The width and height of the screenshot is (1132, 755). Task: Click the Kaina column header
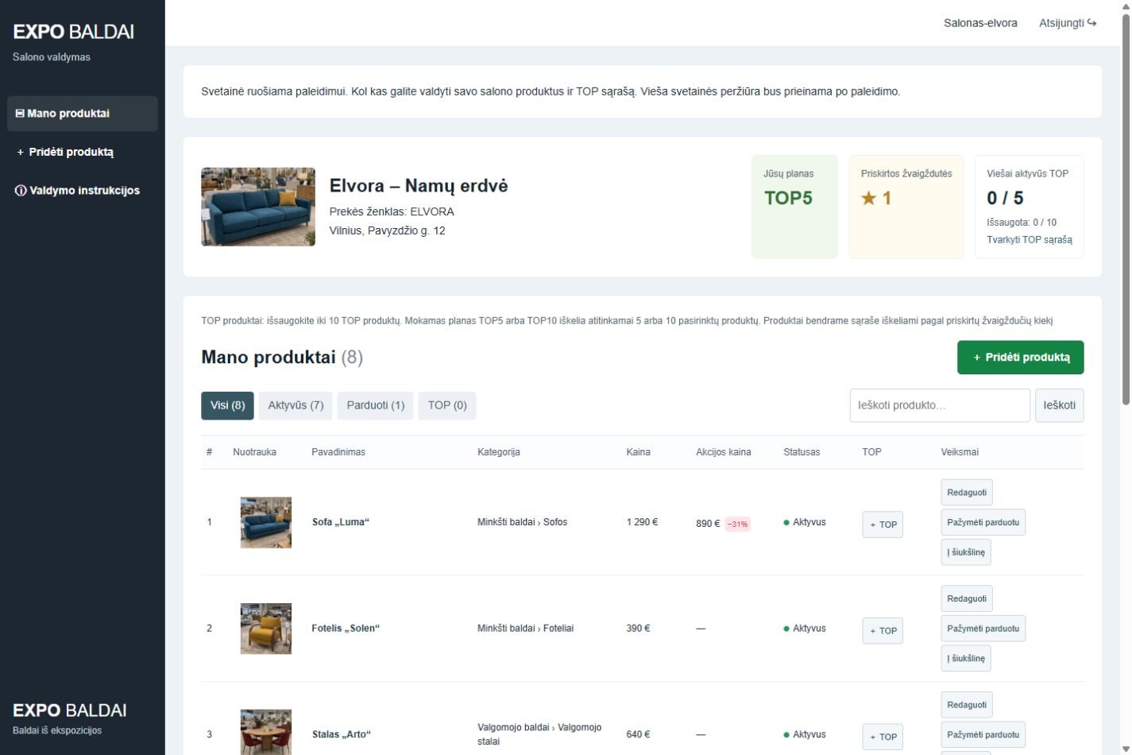638,452
